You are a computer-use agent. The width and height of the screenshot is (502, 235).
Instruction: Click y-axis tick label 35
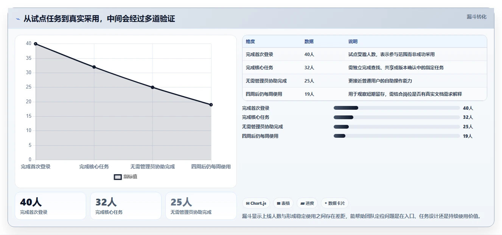[x=29, y=58]
